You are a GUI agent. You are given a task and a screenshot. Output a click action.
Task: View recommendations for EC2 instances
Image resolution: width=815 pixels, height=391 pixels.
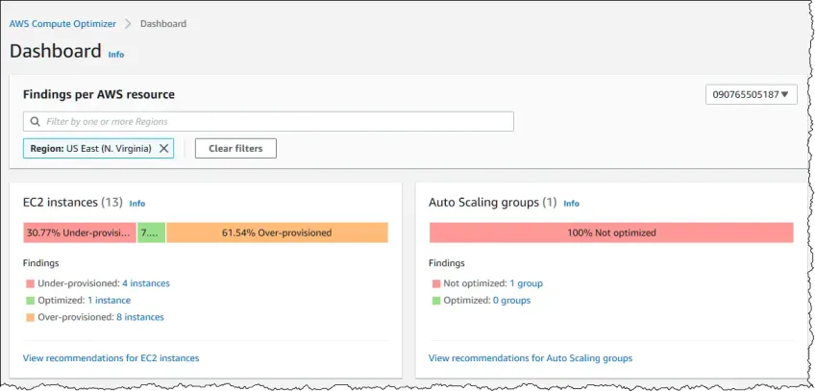[x=111, y=357]
